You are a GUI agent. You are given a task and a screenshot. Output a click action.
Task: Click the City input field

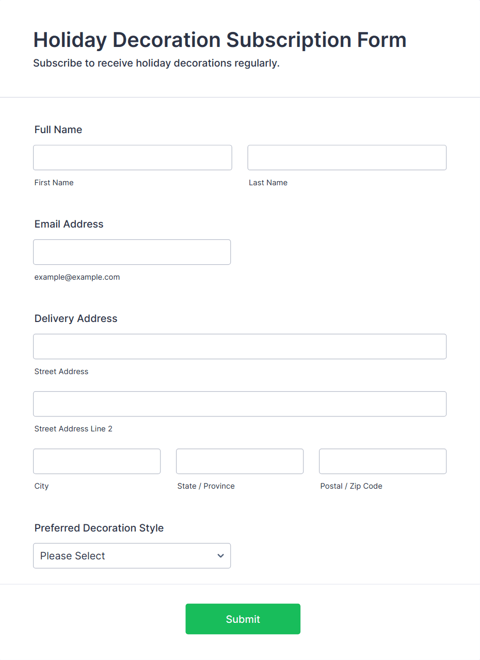pos(97,461)
